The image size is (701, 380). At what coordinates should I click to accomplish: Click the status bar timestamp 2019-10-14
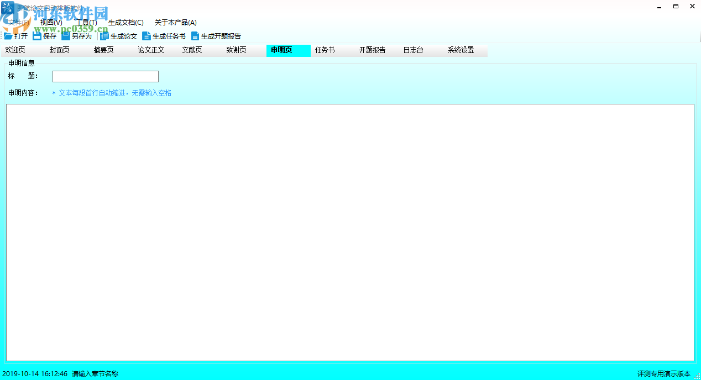pyautogui.click(x=35, y=374)
